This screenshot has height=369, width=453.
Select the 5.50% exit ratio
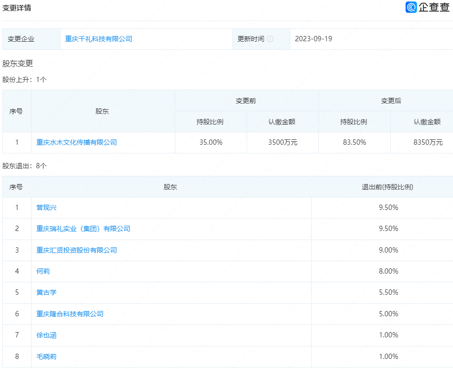coord(388,292)
